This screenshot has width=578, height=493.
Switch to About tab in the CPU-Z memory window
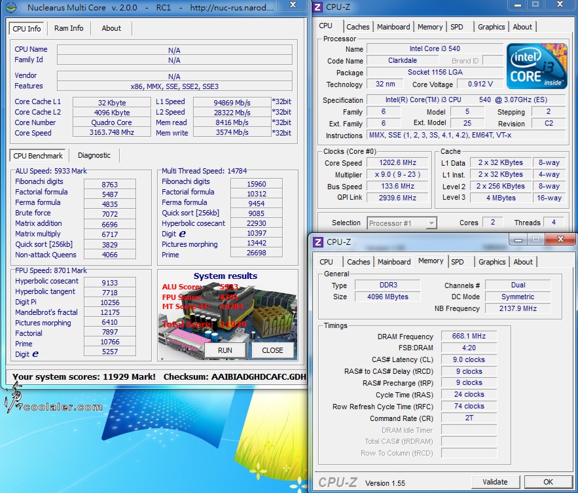pos(523,262)
